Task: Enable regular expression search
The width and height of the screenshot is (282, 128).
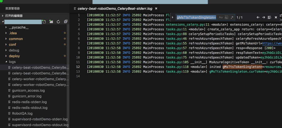Action: pyautogui.click(x=232, y=18)
